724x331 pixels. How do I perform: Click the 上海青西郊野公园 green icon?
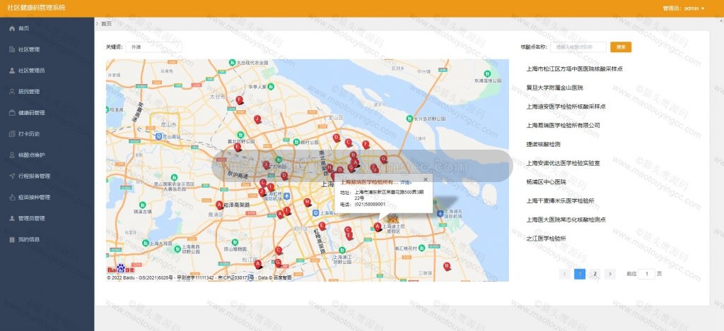click(177, 249)
